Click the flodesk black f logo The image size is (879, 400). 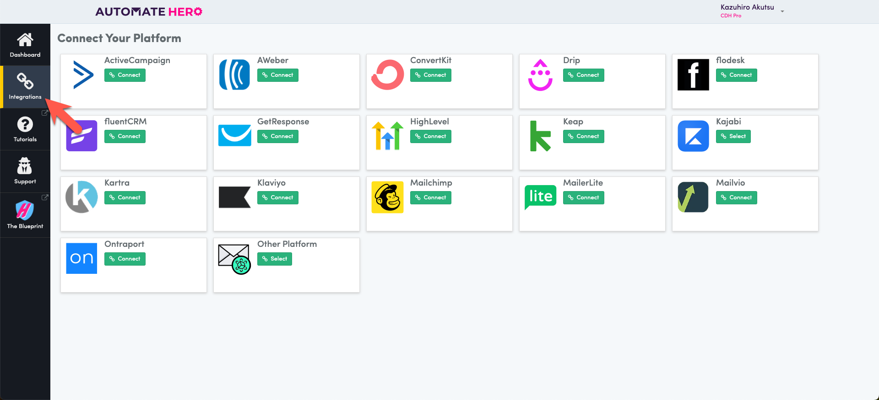click(693, 75)
